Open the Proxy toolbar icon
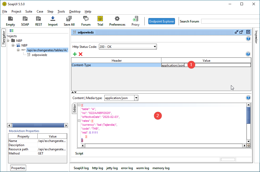Image resolution: width=260 pixels, height=172 pixels. pos(135,21)
